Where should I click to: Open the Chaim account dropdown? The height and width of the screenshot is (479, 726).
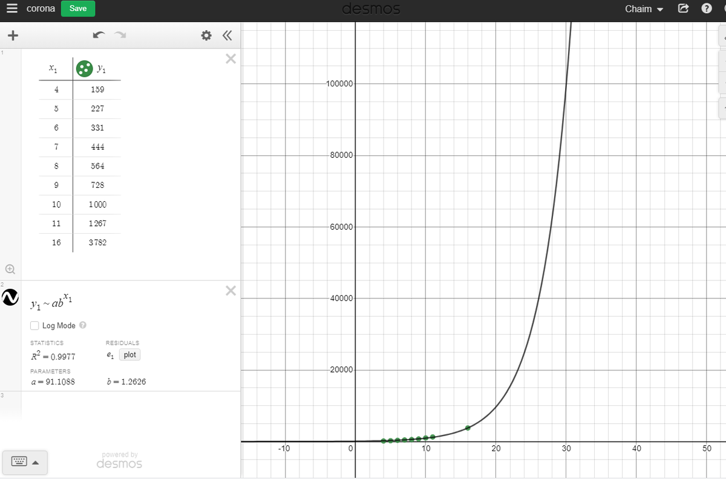644,9
